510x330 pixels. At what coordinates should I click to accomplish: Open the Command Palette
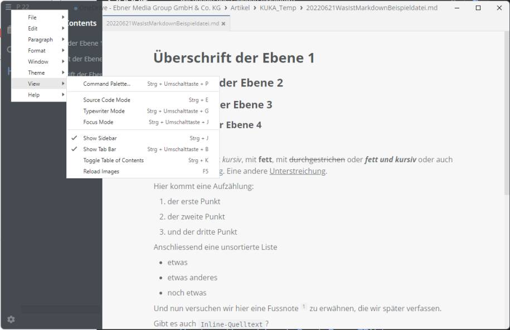(x=103, y=84)
